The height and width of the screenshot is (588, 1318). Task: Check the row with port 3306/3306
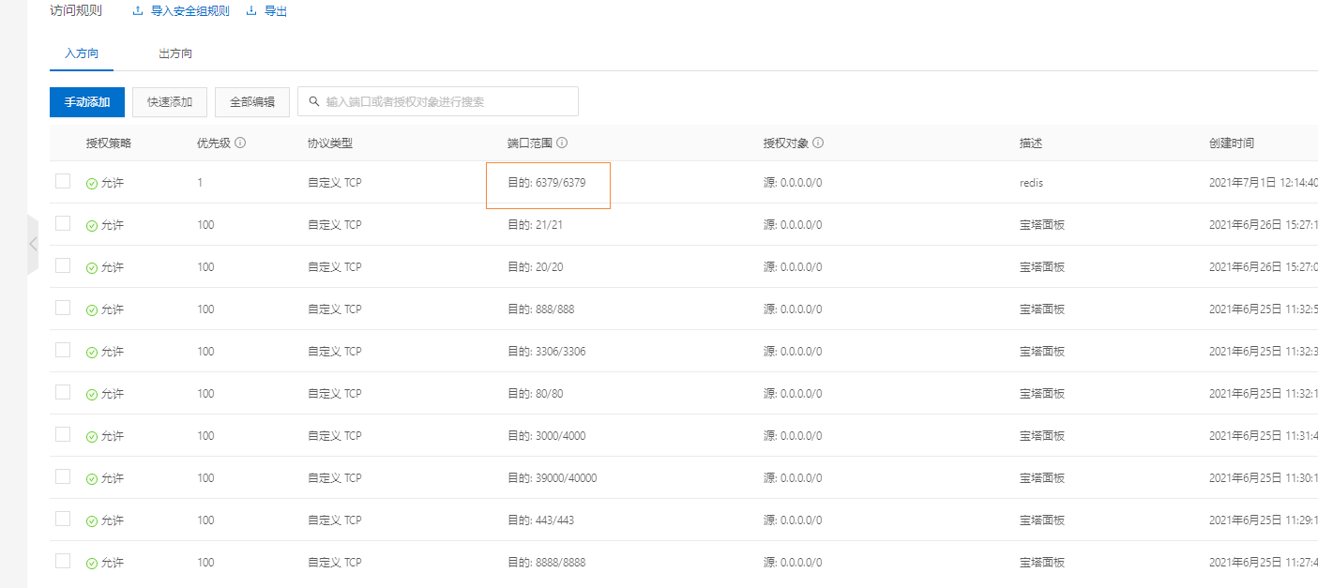tap(63, 350)
